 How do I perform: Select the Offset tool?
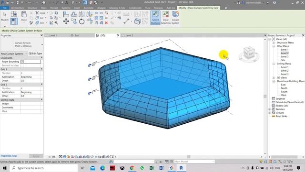[74, 14]
